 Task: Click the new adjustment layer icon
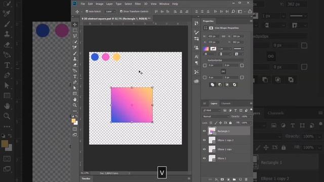228,179
